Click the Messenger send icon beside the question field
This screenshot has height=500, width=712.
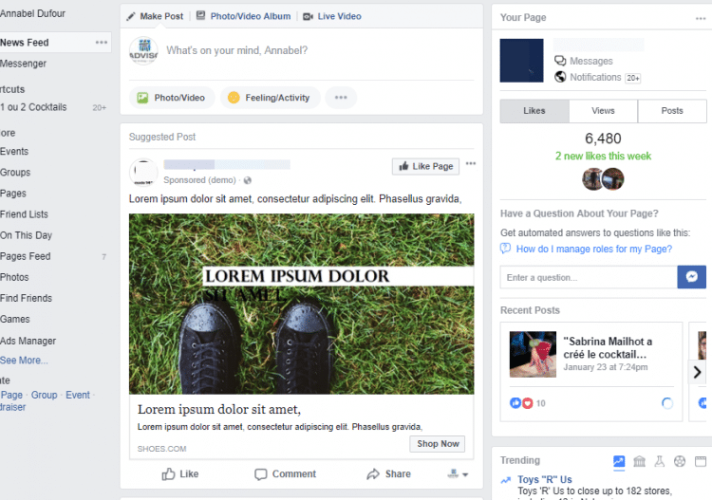pyautogui.click(x=691, y=277)
